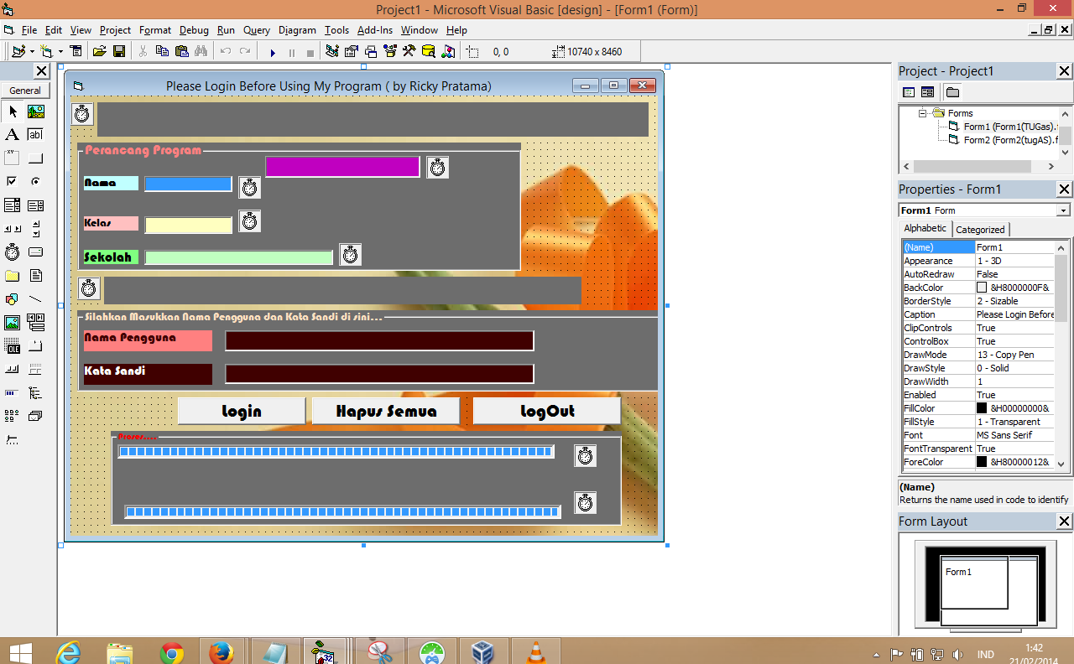Viewport: 1074px width, 664px height.
Task: Select the DriveListBox tool in the toolbox
Action: click(35, 252)
